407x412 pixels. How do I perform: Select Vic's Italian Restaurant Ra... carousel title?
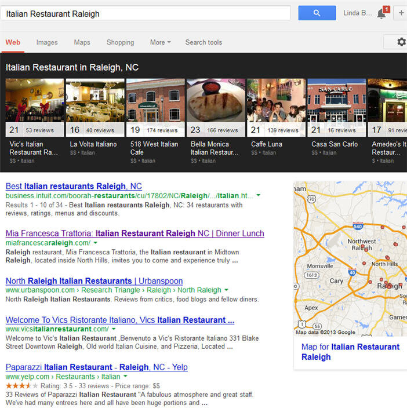click(x=34, y=148)
